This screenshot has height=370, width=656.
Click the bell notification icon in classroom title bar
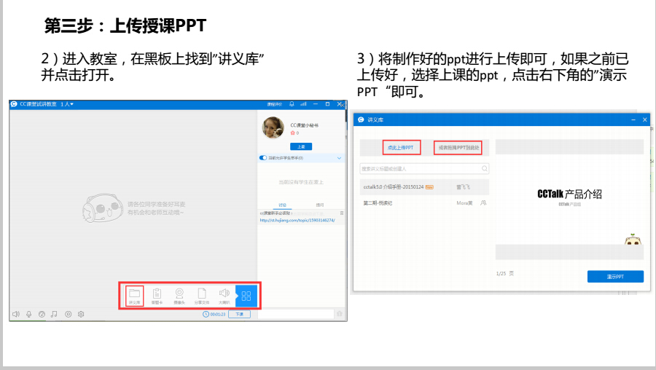coord(292,104)
